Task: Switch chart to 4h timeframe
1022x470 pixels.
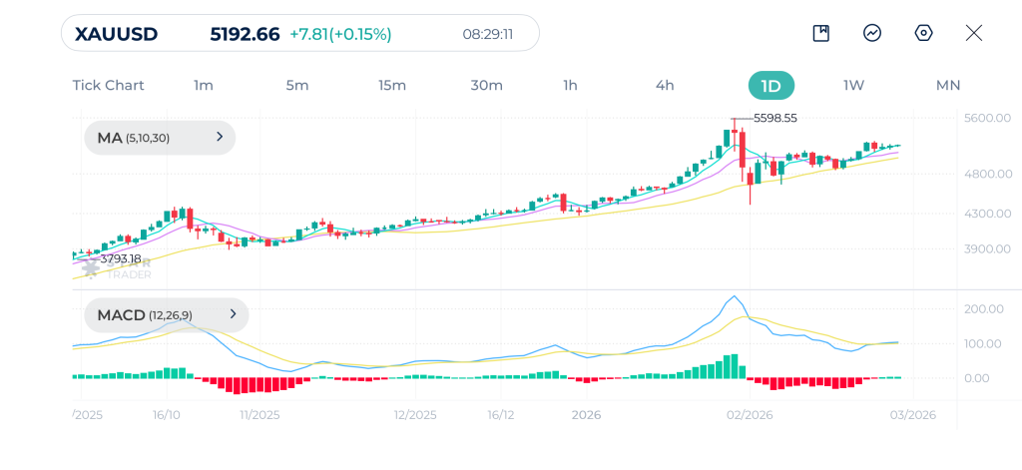Action: [x=665, y=85]
